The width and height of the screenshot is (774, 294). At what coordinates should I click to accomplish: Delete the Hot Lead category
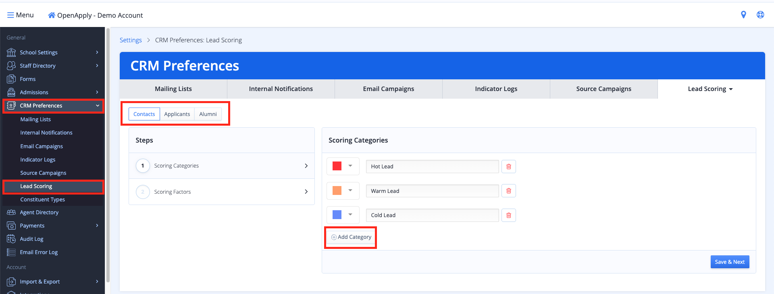click(508, 167)
